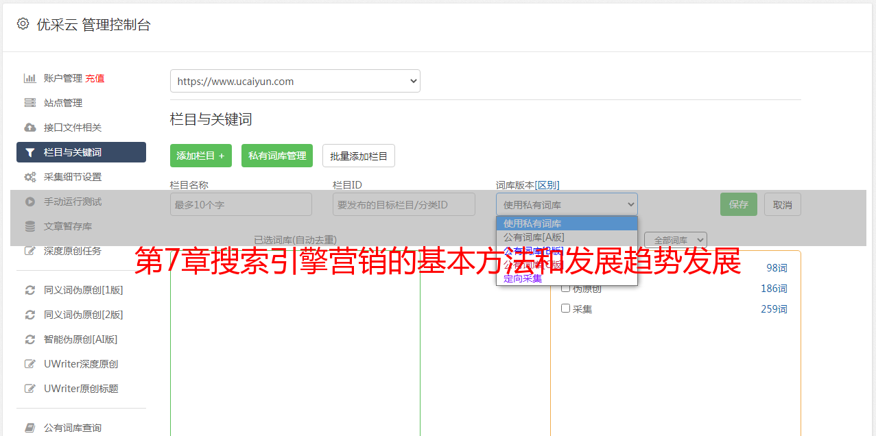The image size is (876, 436).
Task: Click the refresh icon for 同义词伪原创[2版]
Action: pos(29,315)
